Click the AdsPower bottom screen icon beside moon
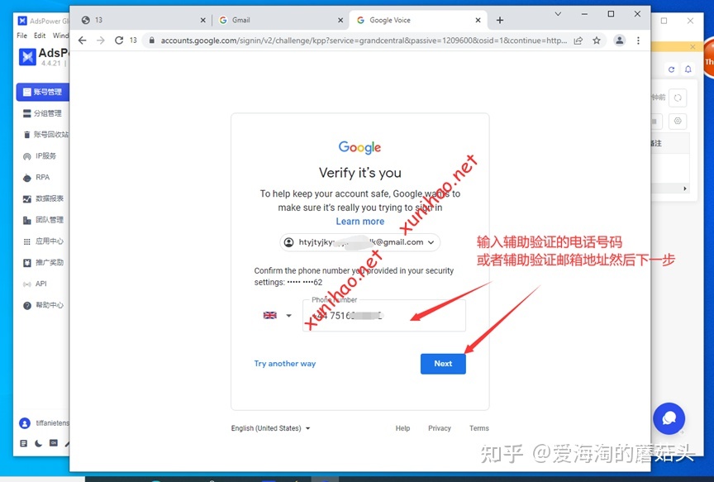This screenshot has height=482, width=714. tap(54, 443)
